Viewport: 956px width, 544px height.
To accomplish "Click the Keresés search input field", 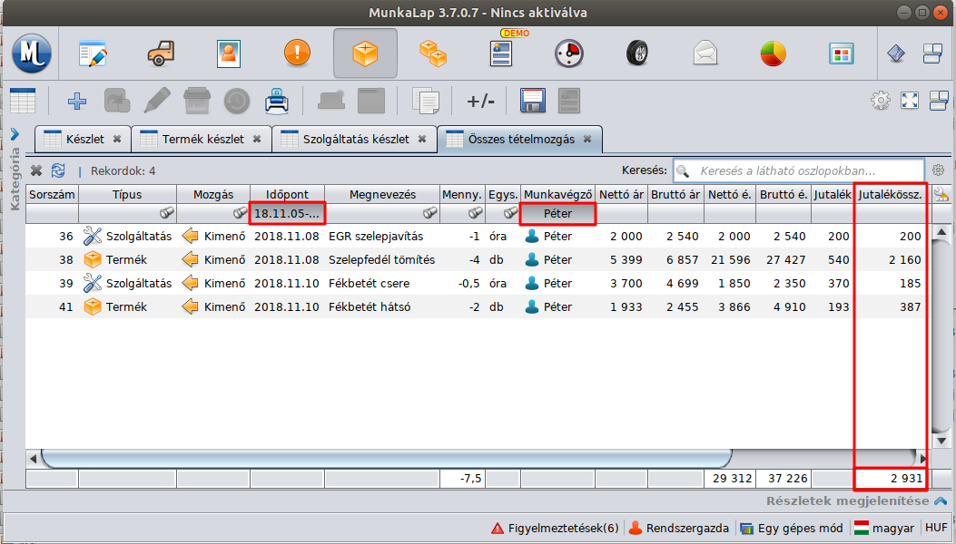I will [x=796, y=170].
